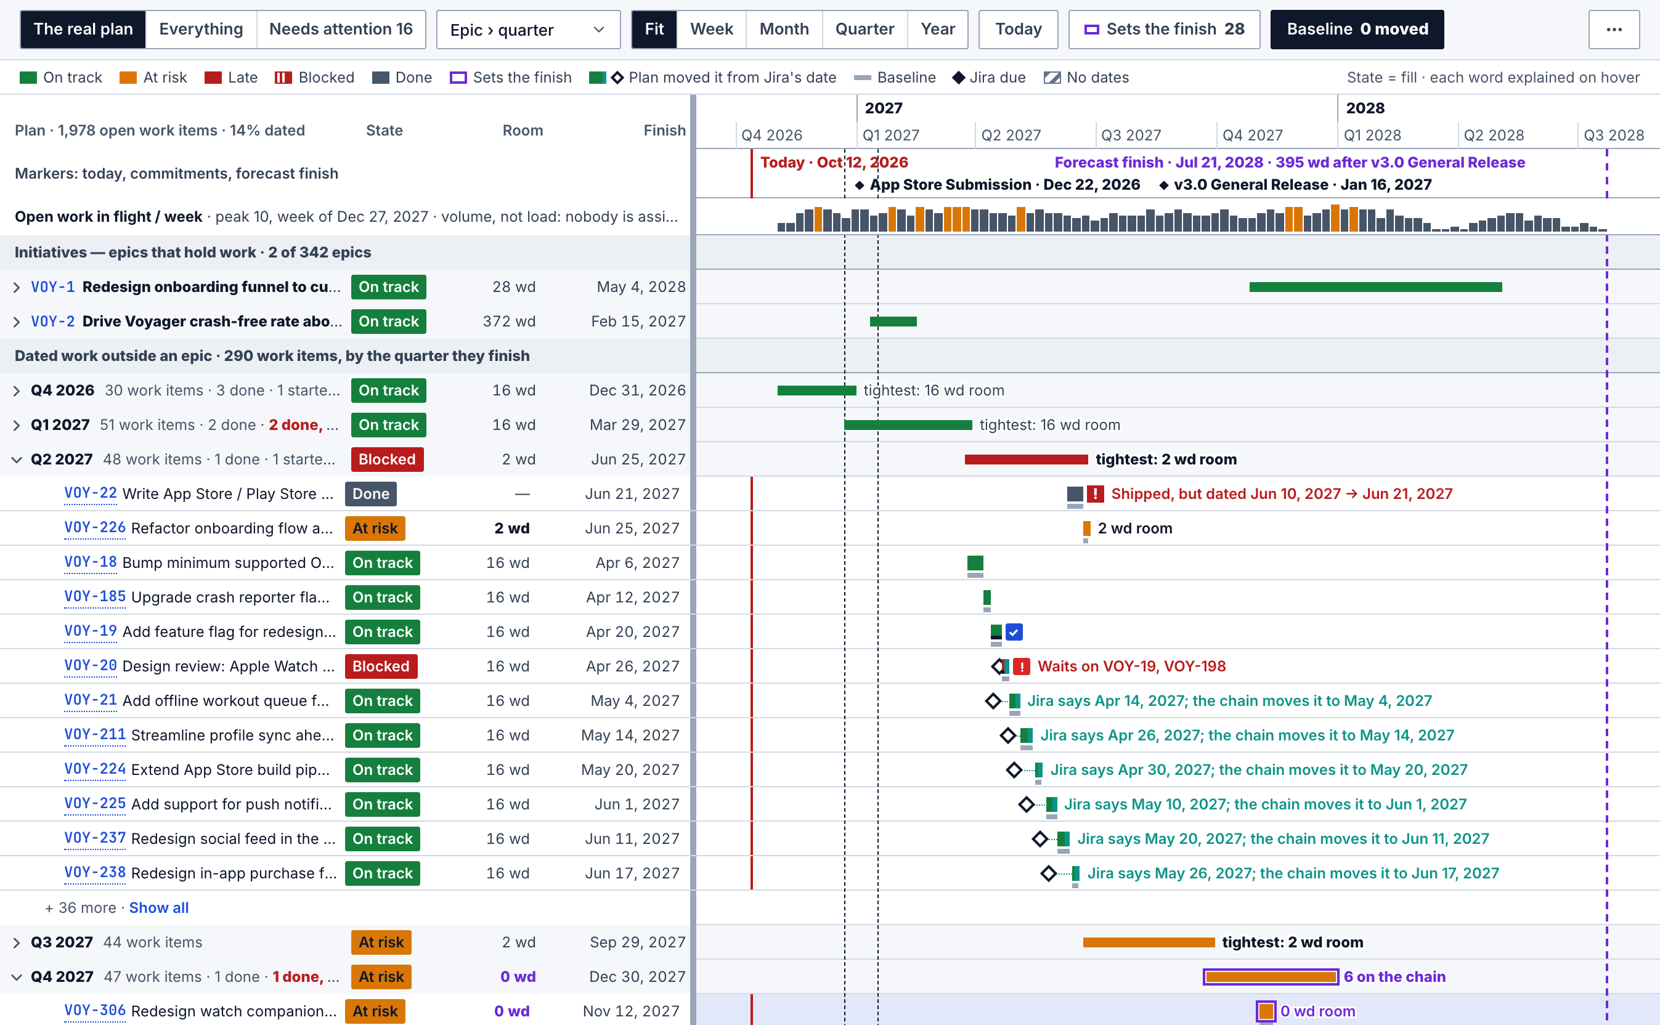Click the At risk orange legend swatch
This screenshot has width=1660, height=1025.
128,77
